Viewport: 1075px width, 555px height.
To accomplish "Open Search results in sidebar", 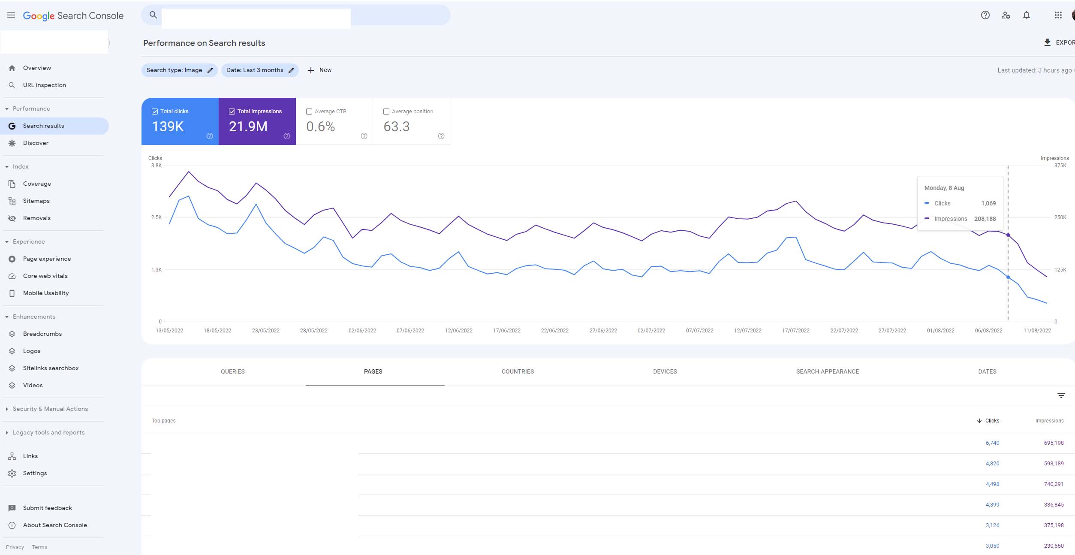I will 54,126.
